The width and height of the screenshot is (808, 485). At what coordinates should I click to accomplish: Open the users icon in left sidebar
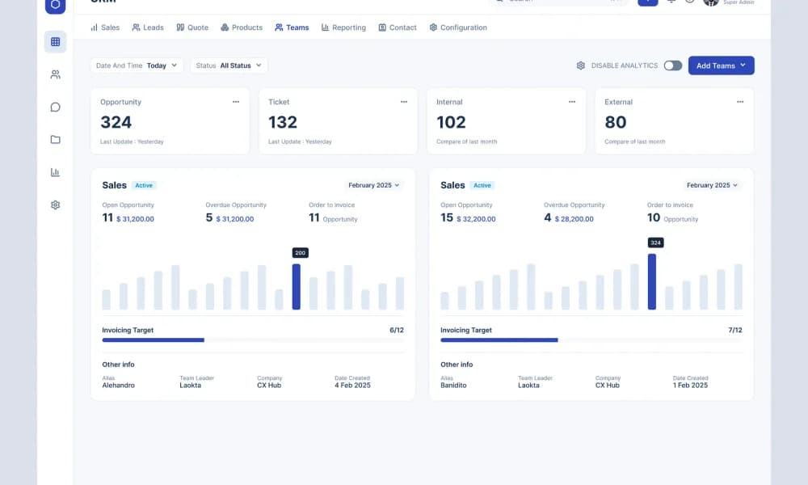55,74
